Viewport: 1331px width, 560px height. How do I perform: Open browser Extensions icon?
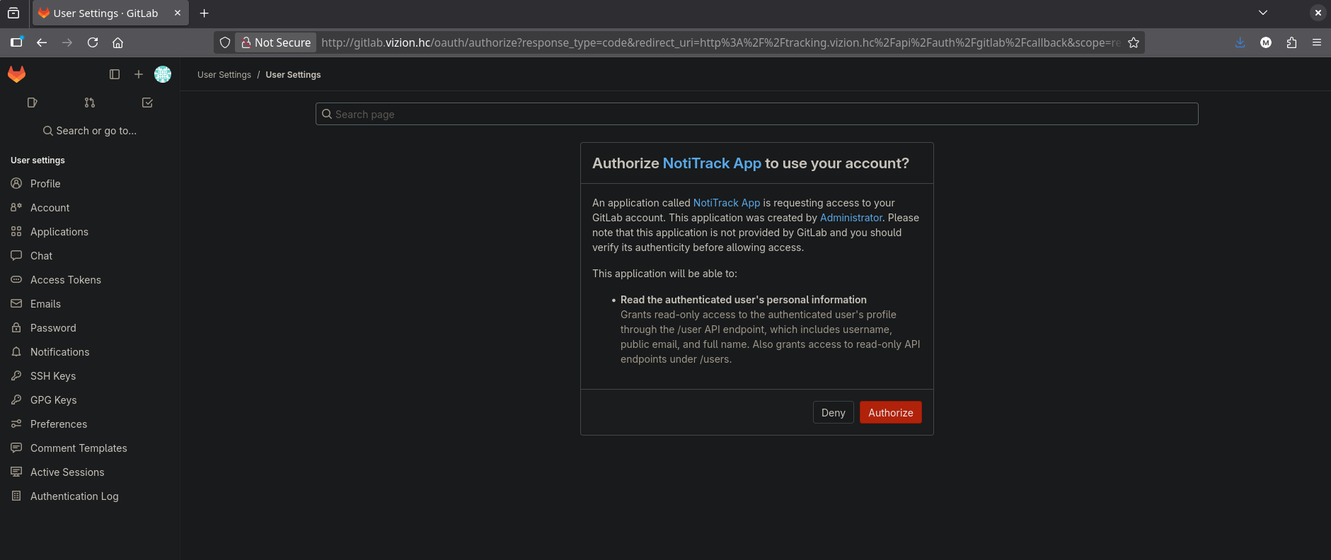coord(1291,42)
